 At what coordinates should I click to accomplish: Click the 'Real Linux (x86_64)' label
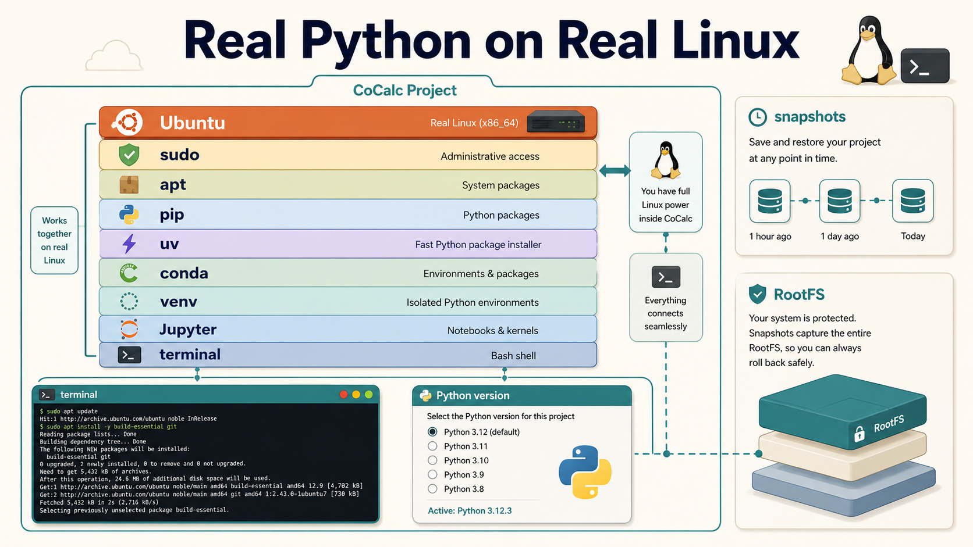point(474,123)
